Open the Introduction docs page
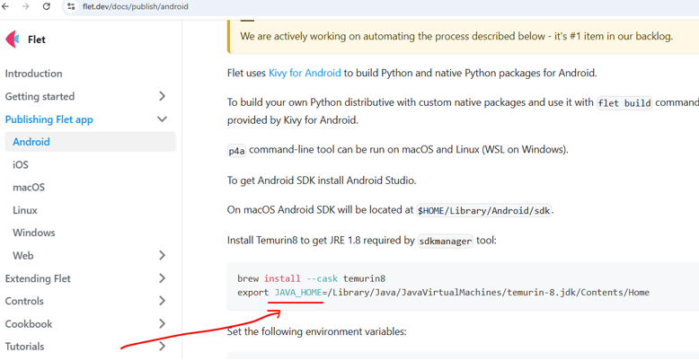699x361 pixels. [34, 74]
